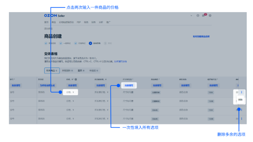Open the 物流 navigation item
The width and height of the screenshot is (253, 142).
coord(86,22)
